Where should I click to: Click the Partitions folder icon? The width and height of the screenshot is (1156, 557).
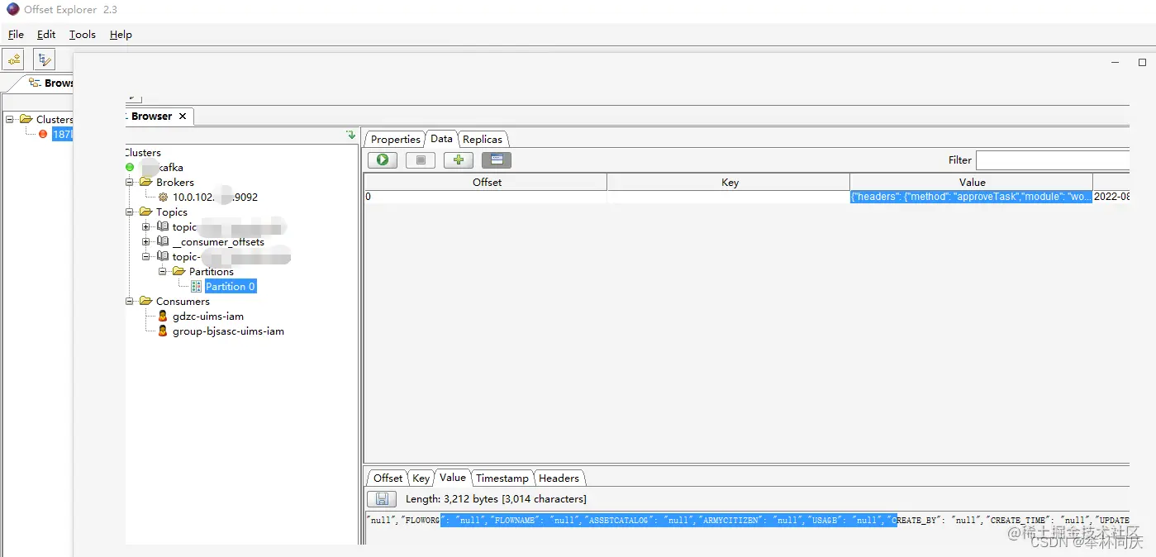click(179, 272)
